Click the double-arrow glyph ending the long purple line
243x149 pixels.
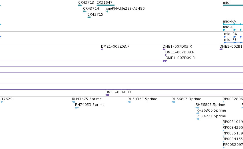(165, 61)
